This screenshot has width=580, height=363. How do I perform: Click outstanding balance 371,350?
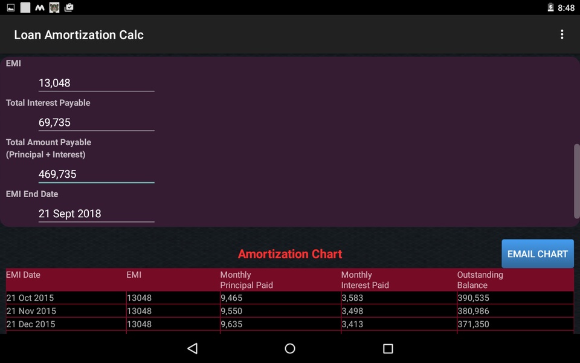pyautogui.click(x=474, y=324)
